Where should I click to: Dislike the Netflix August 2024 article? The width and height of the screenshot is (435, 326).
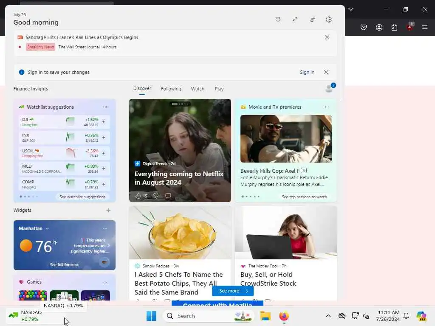pos(155,196)
